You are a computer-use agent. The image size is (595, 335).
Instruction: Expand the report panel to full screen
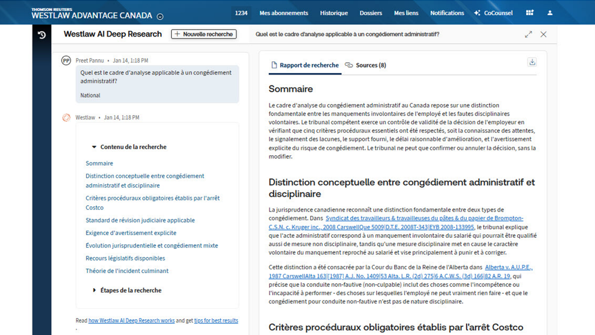(x=528, y=34)
